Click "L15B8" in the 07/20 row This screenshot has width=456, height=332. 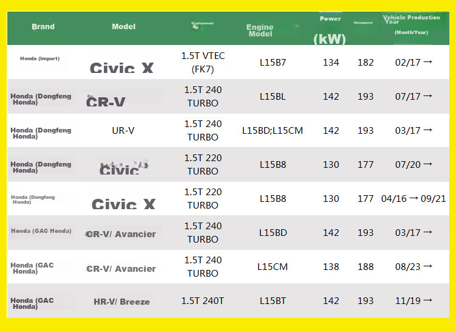coord(273,165)
